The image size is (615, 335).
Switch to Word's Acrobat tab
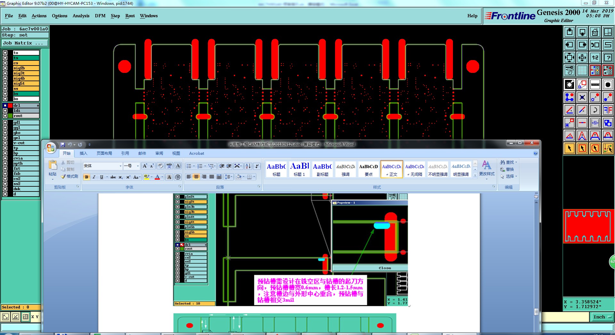tap(197, 153)
